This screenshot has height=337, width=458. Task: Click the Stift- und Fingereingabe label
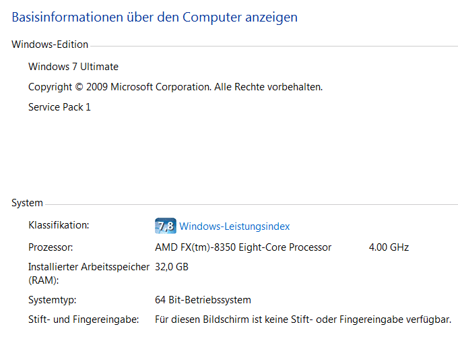point(83,319)
